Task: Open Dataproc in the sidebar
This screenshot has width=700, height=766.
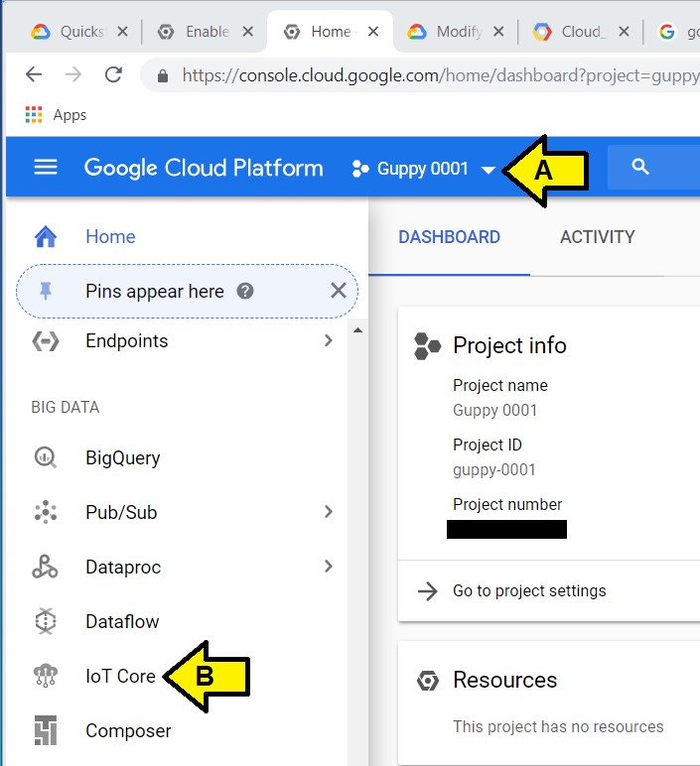Action: pos(123,568)
